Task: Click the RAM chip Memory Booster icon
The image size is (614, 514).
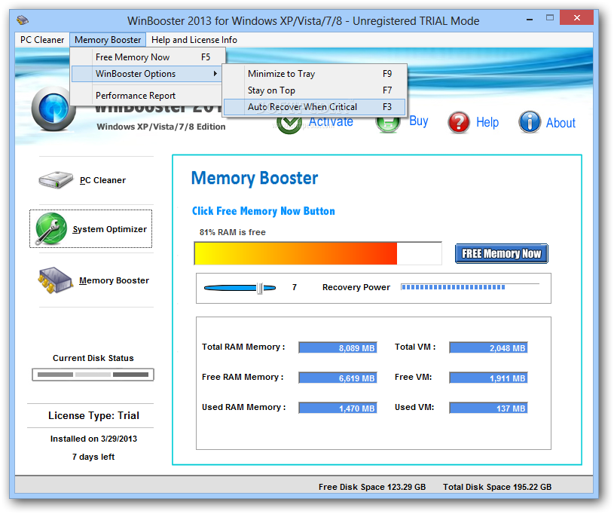Action: click(55, 280)
